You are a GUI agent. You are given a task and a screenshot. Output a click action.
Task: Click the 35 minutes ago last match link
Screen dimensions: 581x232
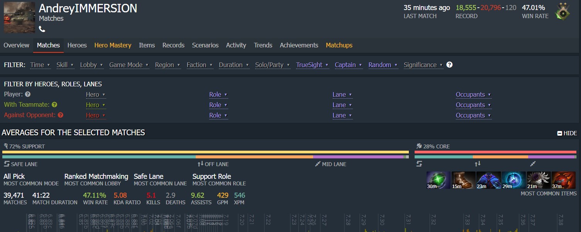[426, 7]
